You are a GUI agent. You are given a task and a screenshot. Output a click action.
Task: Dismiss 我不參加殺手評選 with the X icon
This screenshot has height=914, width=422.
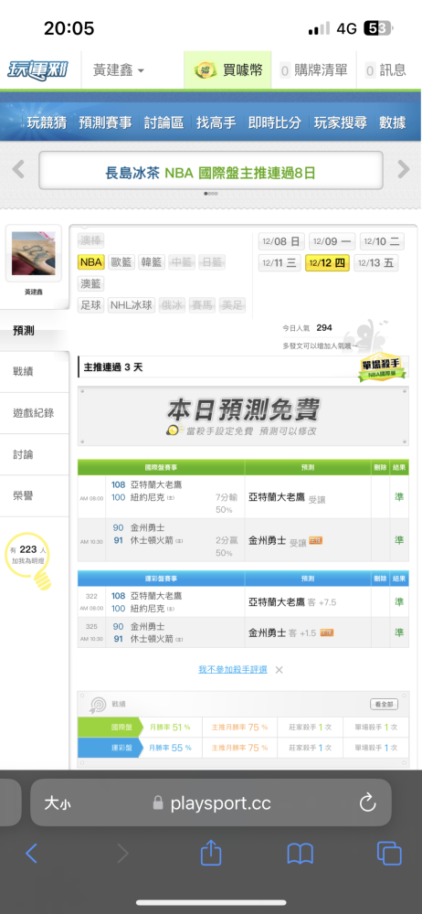click(x=280, y=670)
